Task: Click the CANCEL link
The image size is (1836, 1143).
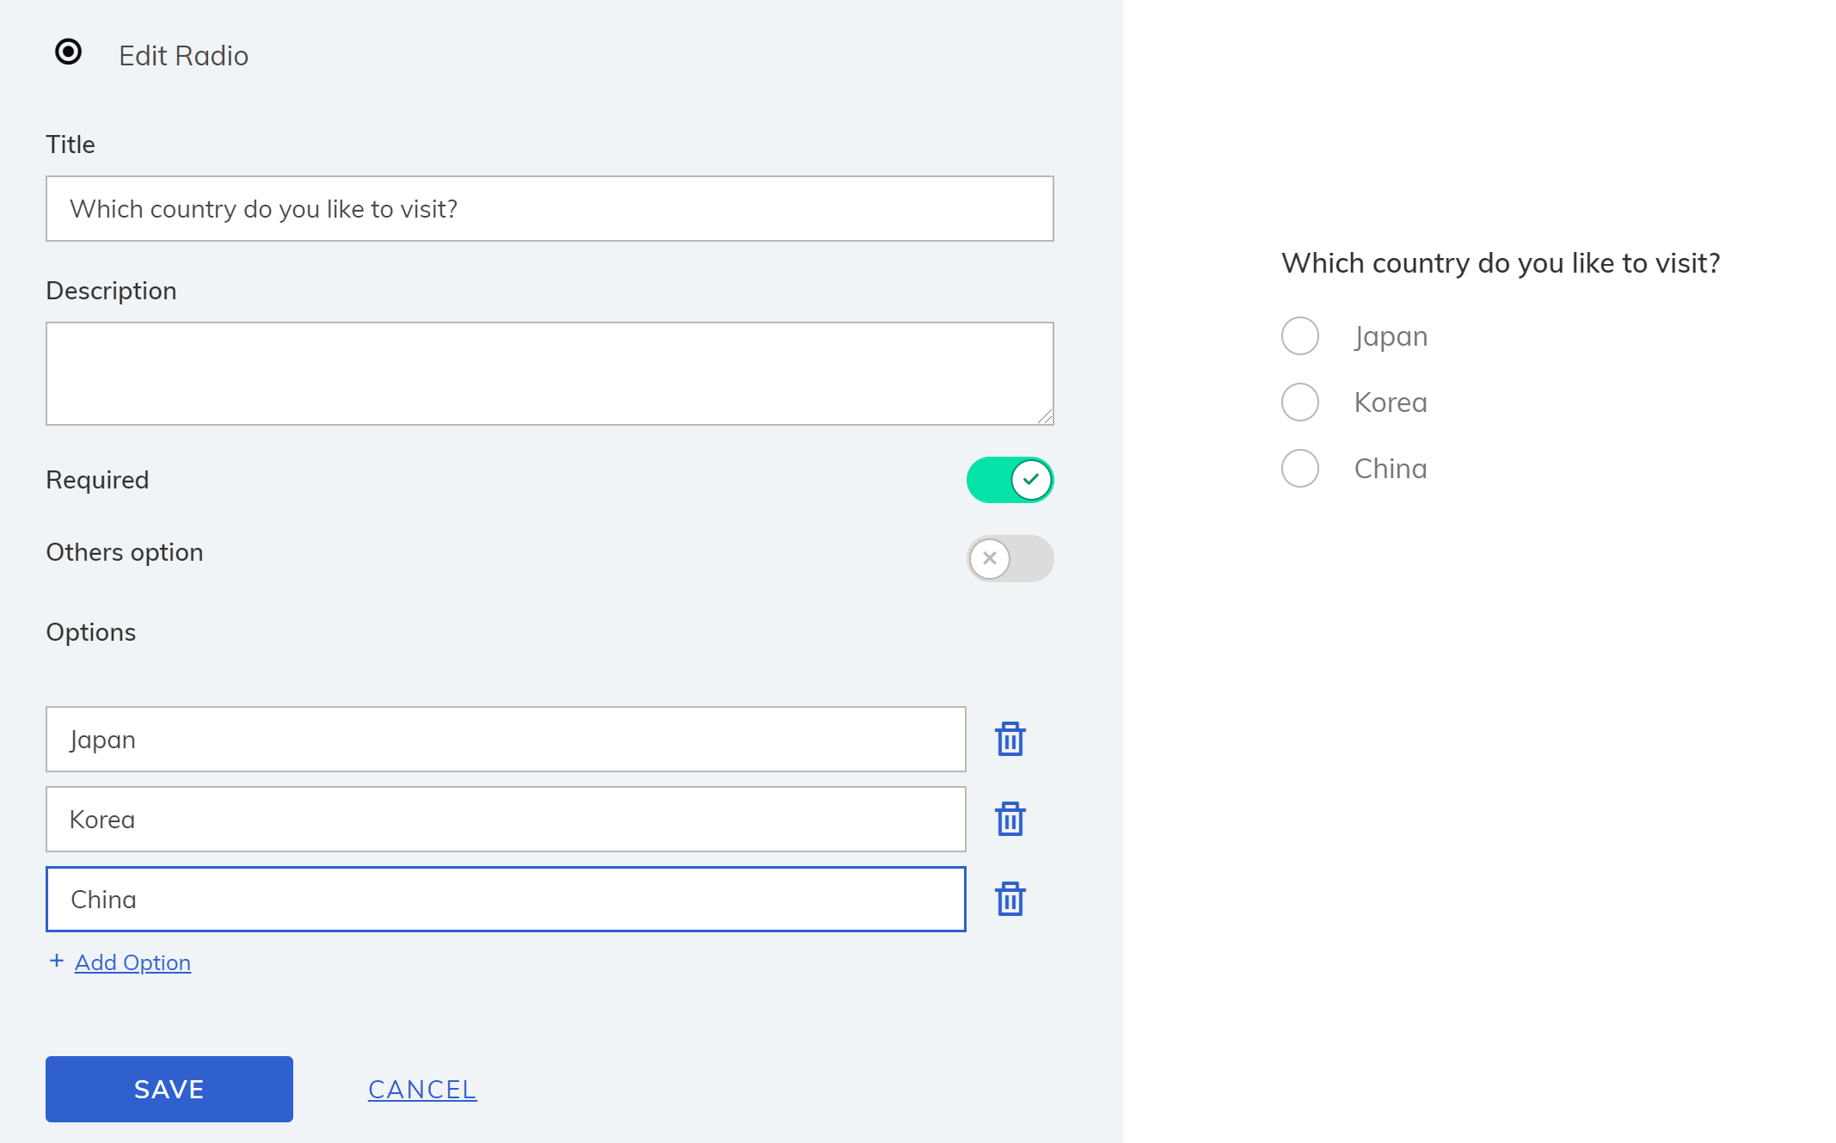Action: click(422, 1090)
